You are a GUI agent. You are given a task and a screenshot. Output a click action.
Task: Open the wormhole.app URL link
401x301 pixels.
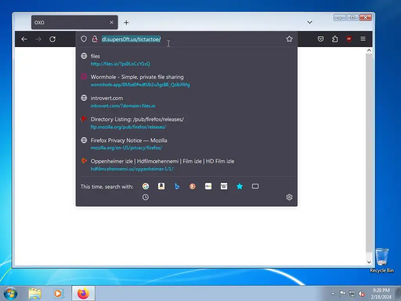click(x=140, y=85)
